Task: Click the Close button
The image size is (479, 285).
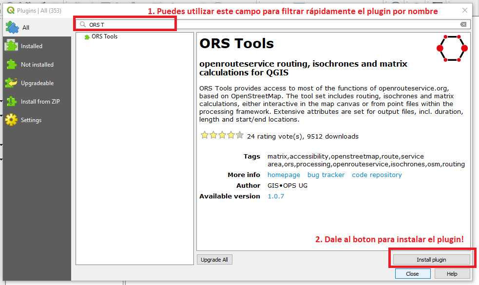Action: coord(412,274)
